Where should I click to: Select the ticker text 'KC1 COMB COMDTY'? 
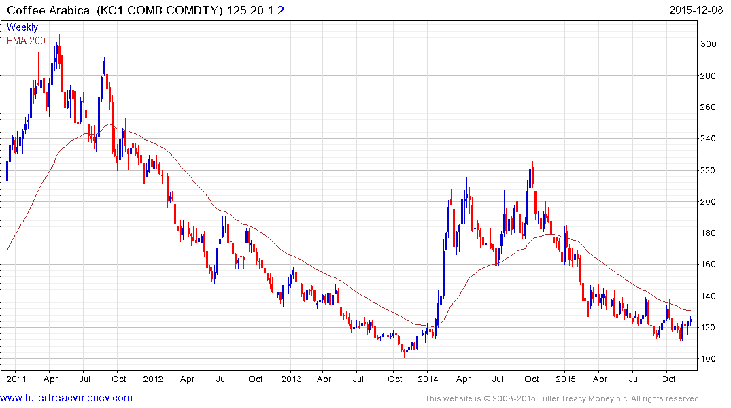coord(160,10)
